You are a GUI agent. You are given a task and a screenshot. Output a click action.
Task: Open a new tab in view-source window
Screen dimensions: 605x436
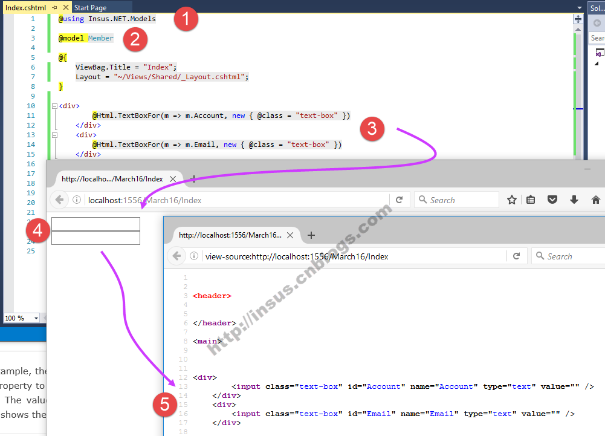click(311, 235)
